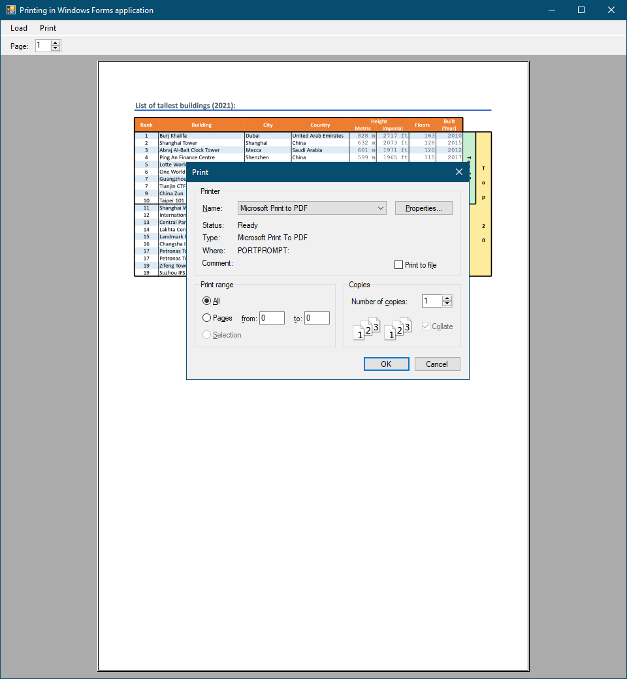Viewport: 627px width, 679px height.
Task: Click the Pages from input field
Action: click(x=272, y=318)
